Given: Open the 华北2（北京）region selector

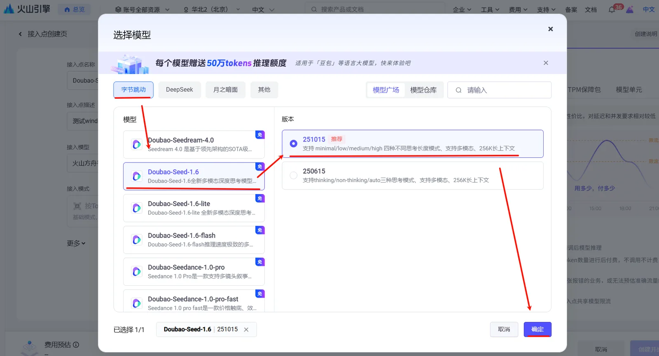Looking at the screenshot, I should (212, 9).
